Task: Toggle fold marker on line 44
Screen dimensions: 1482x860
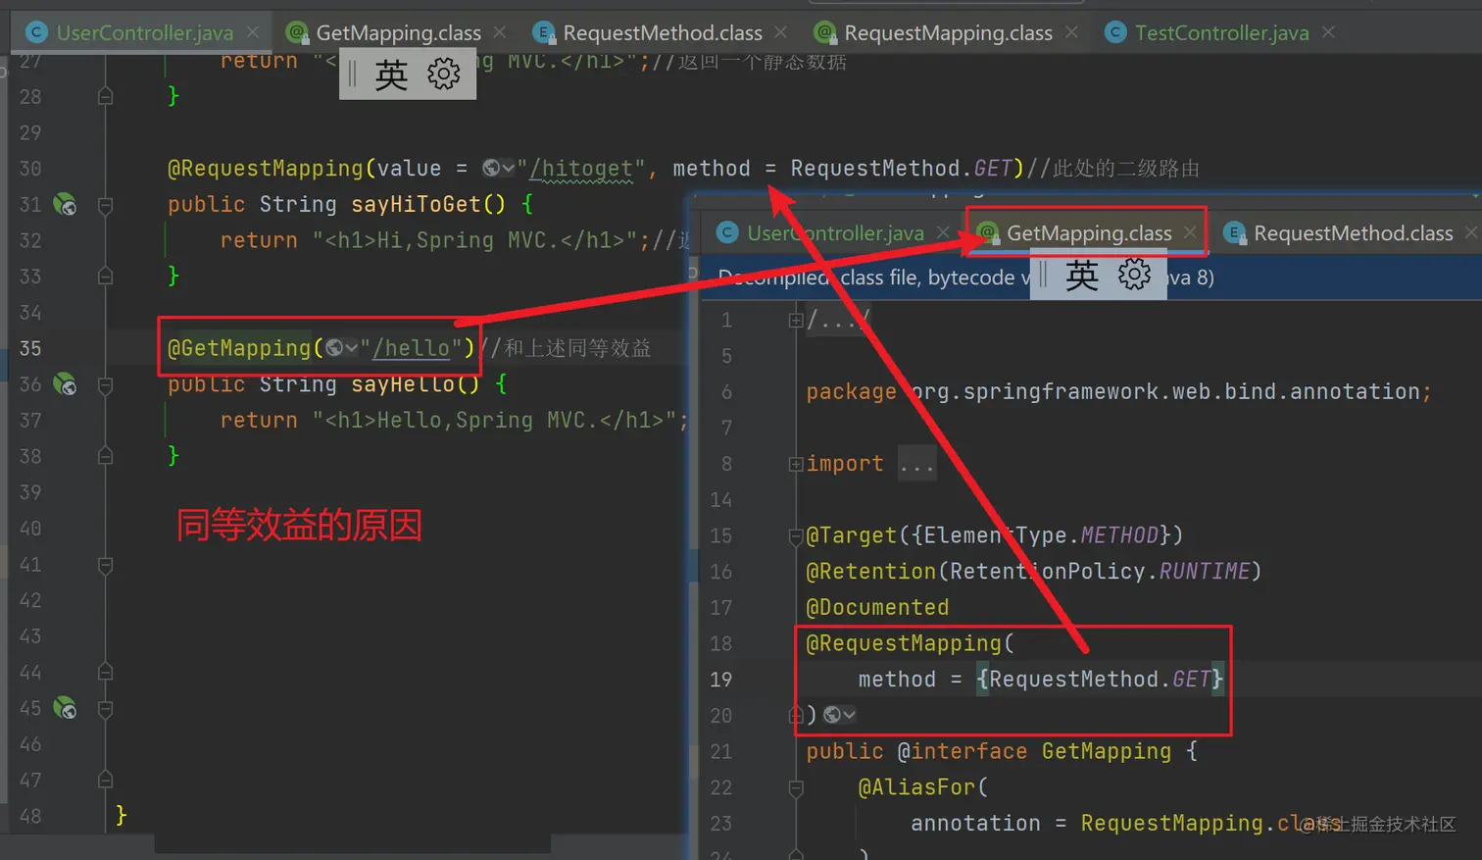Action: click(x=106, y=672)
